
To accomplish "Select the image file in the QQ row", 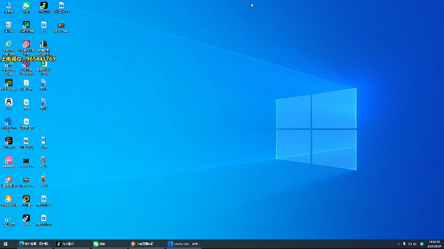I will coord(44,104).
